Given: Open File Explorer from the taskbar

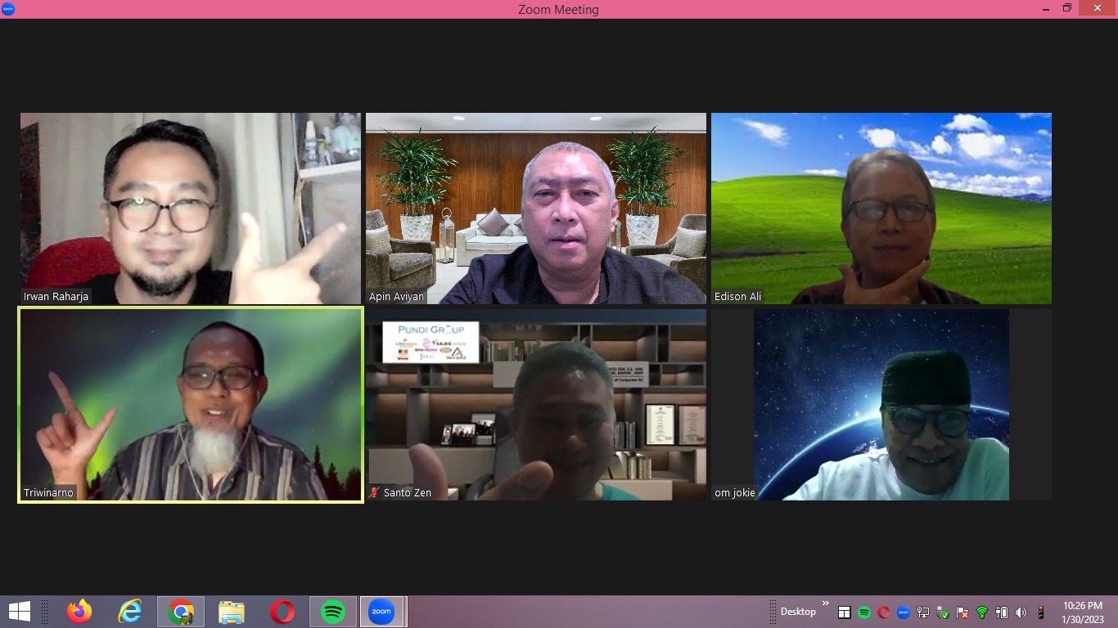Looking at the screenshot, I should coord(232,612).
